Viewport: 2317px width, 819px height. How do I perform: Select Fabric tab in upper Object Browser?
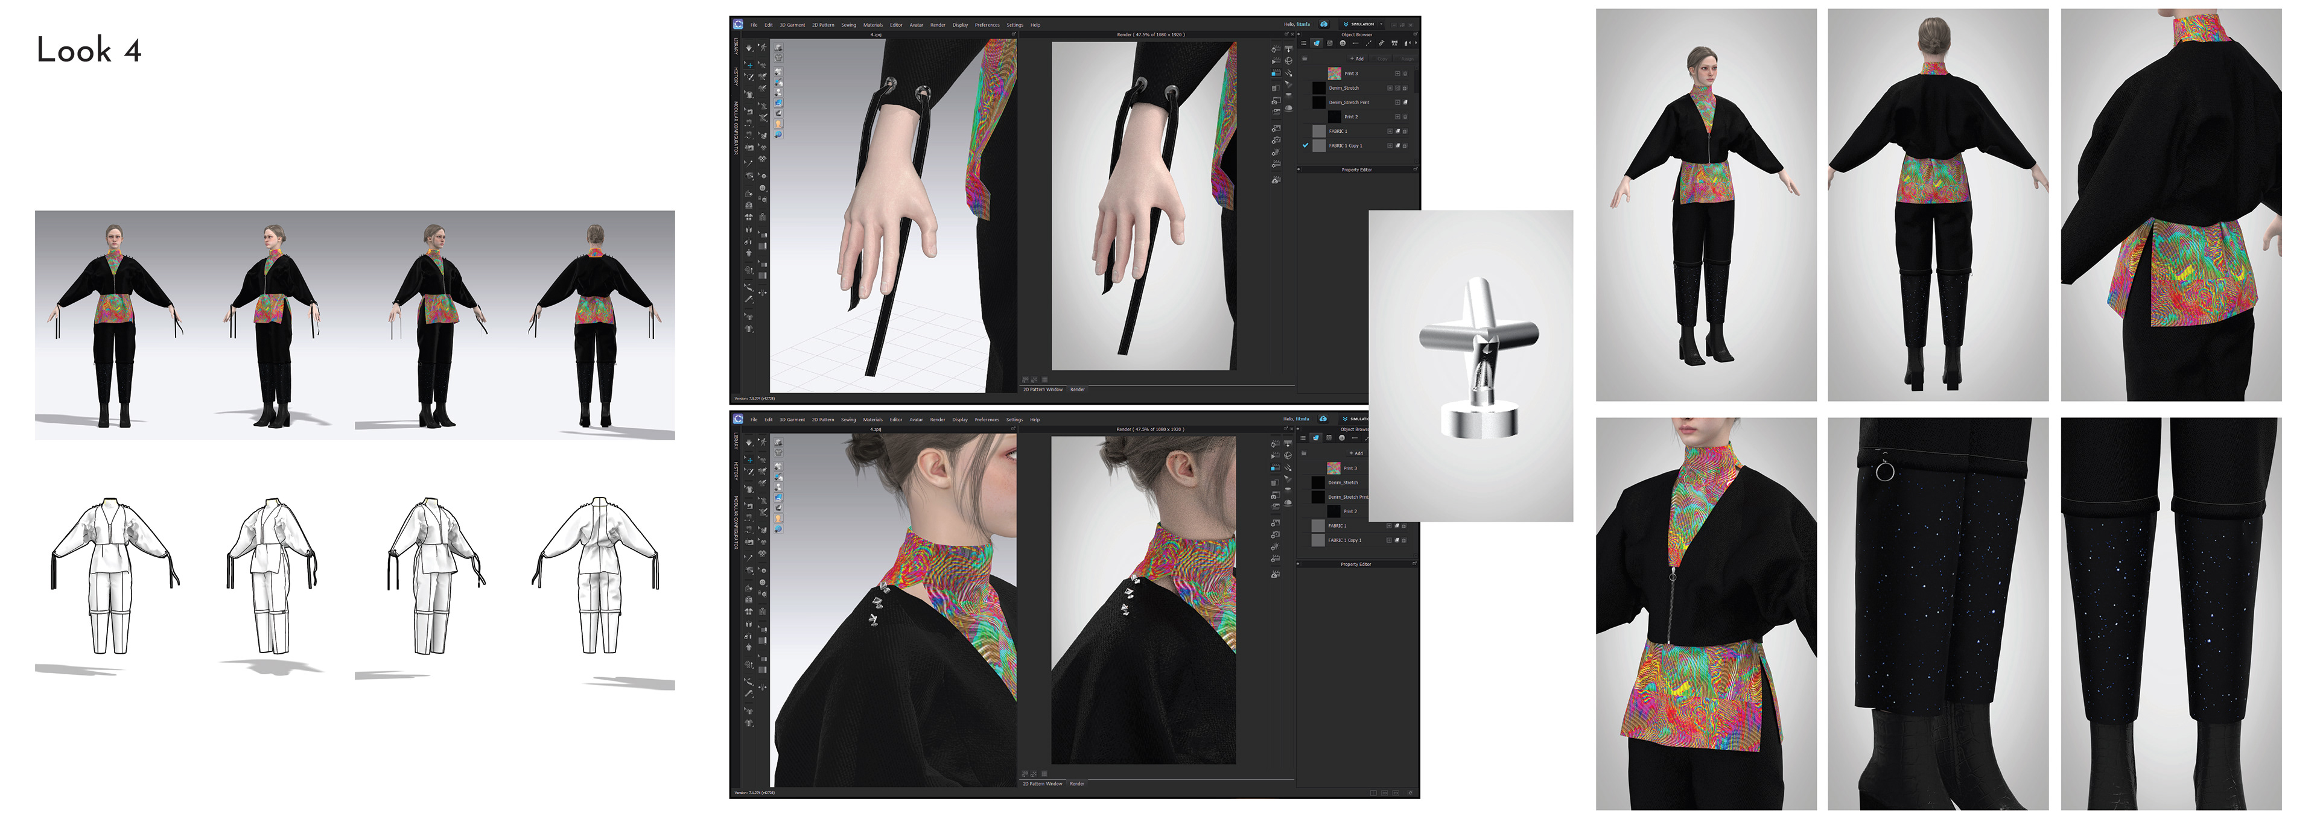coord(1317,43)
